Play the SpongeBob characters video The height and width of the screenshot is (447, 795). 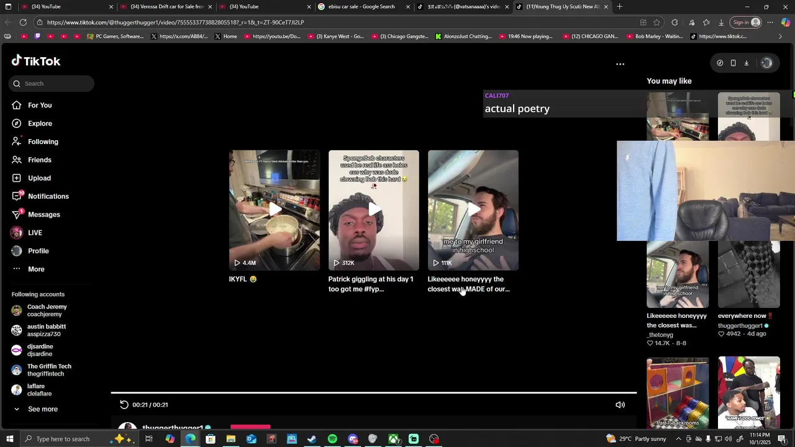coord(374,210)
